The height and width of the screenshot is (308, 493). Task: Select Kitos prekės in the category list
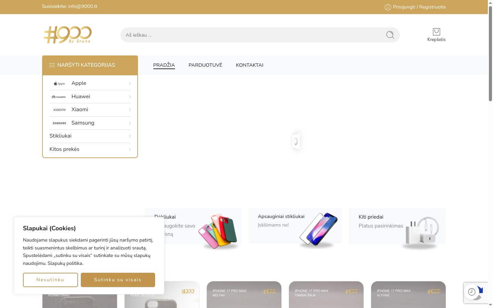pos(64,149)
